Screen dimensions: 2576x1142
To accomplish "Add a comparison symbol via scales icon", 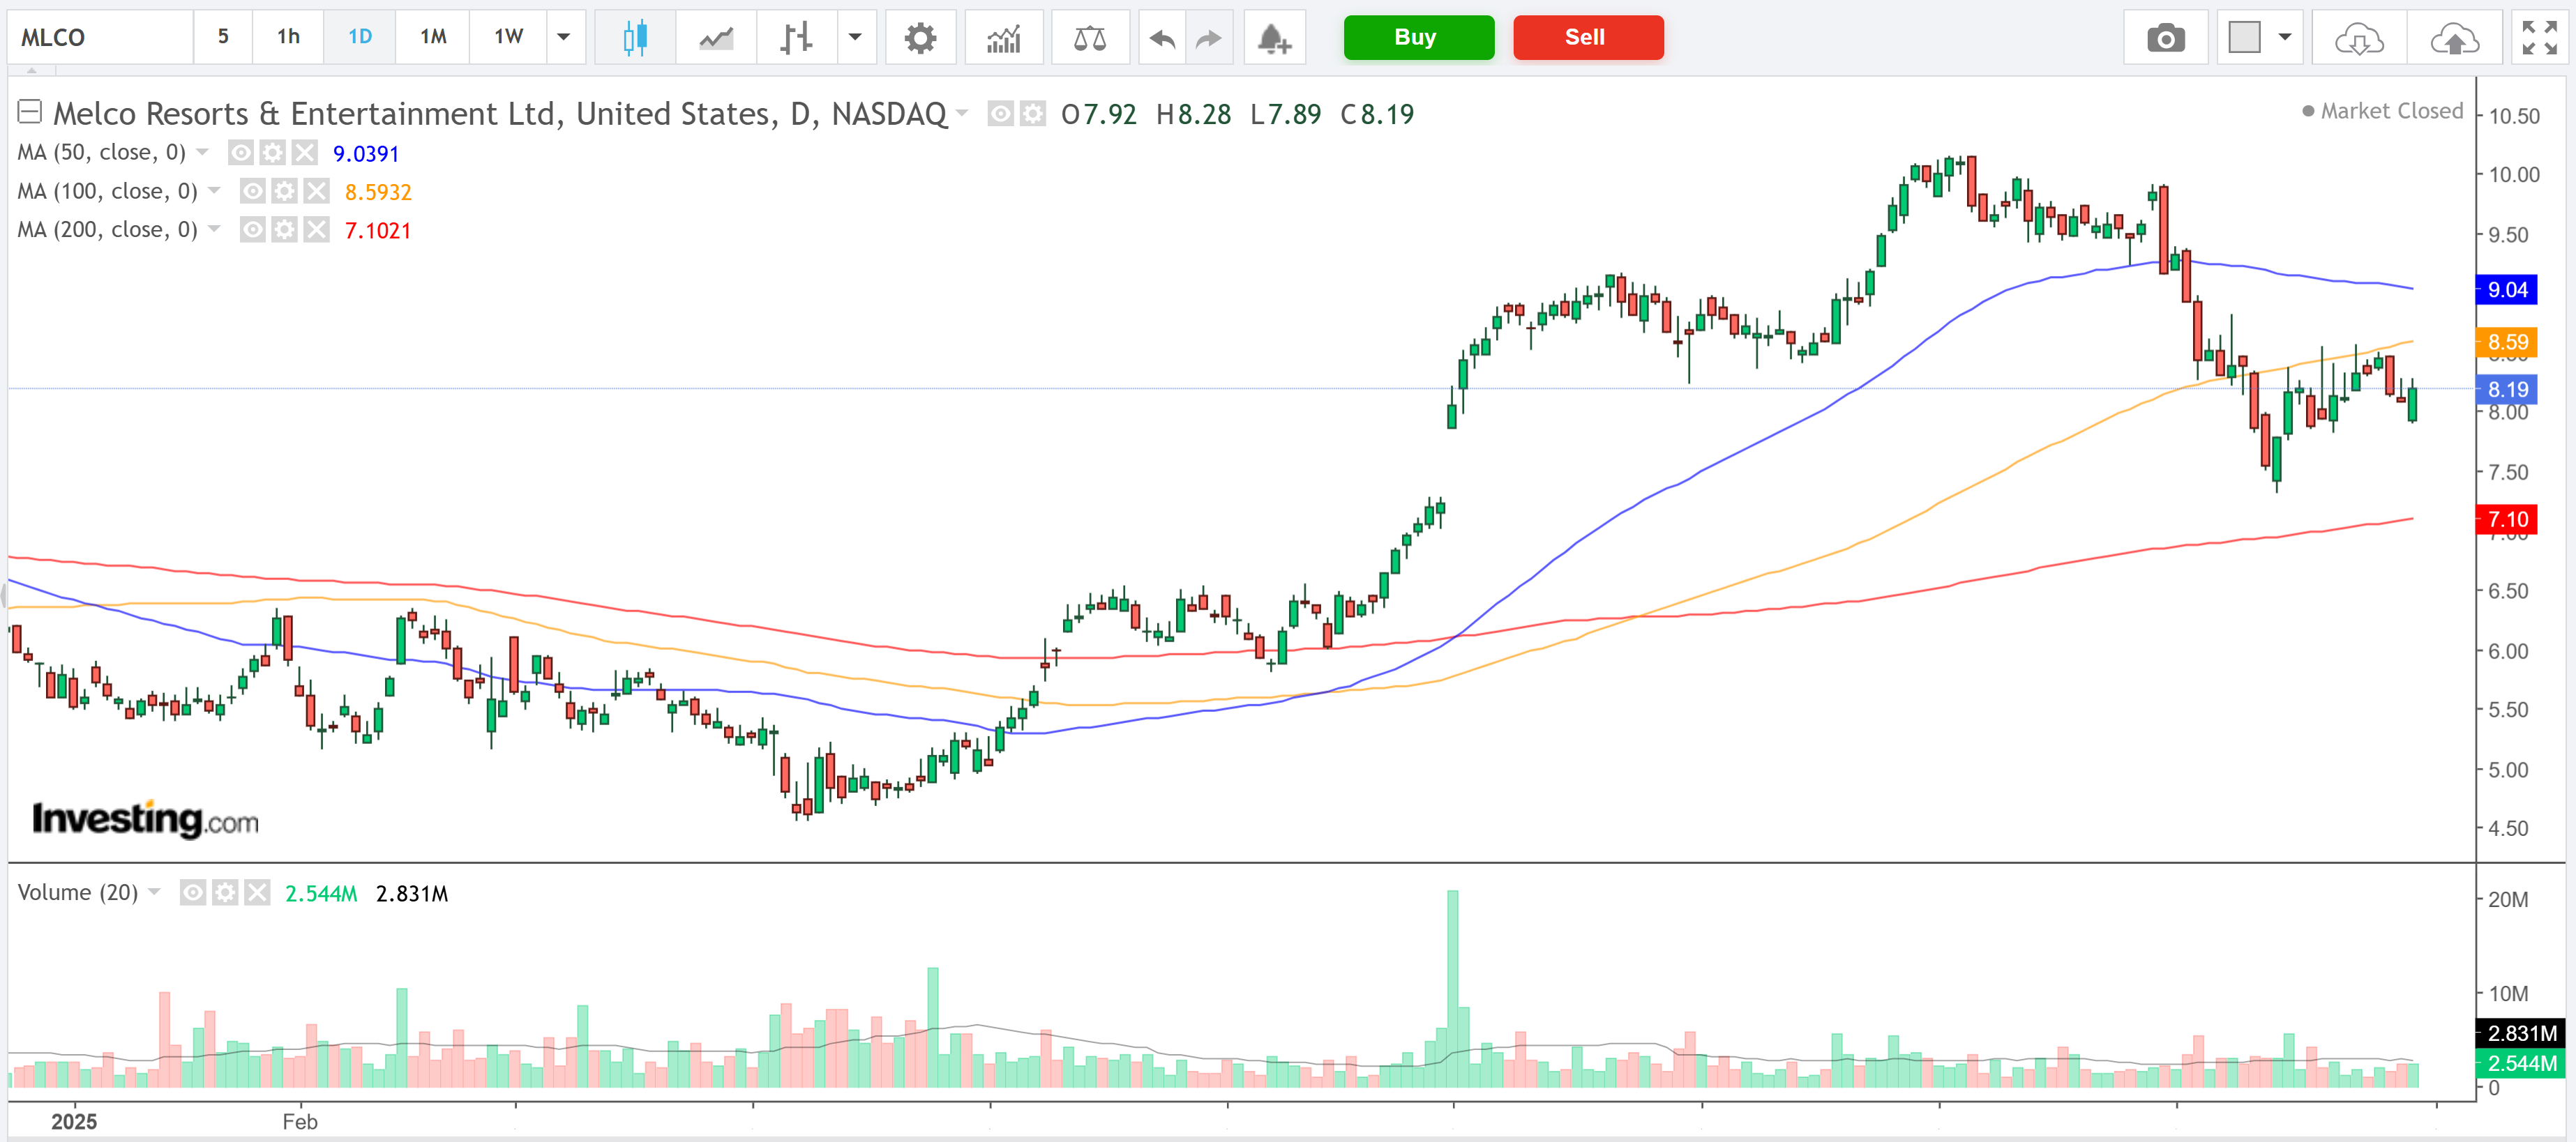I will click(1090, 37).
